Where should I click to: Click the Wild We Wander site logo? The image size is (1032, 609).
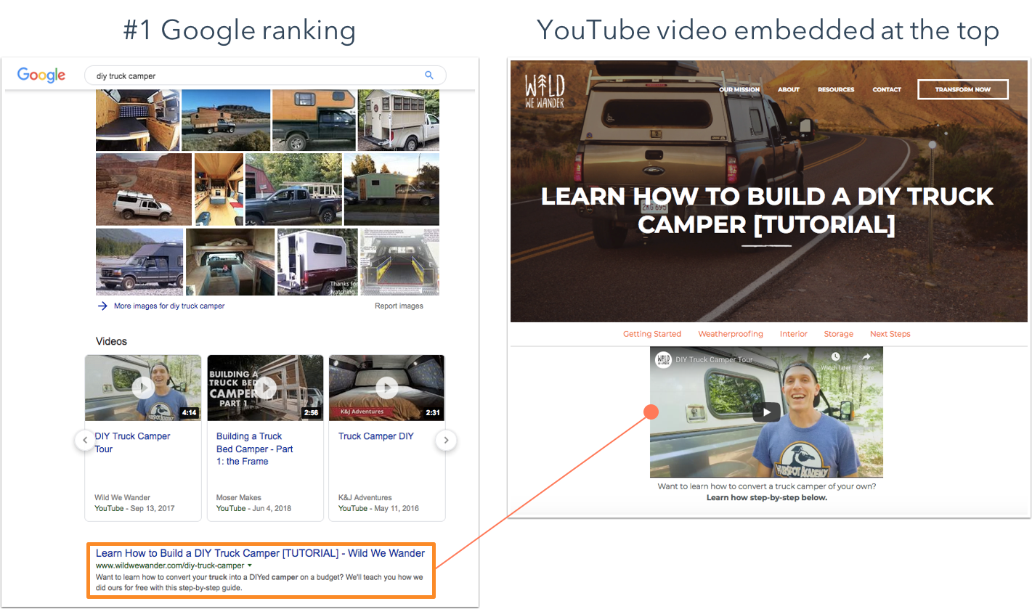545,91
